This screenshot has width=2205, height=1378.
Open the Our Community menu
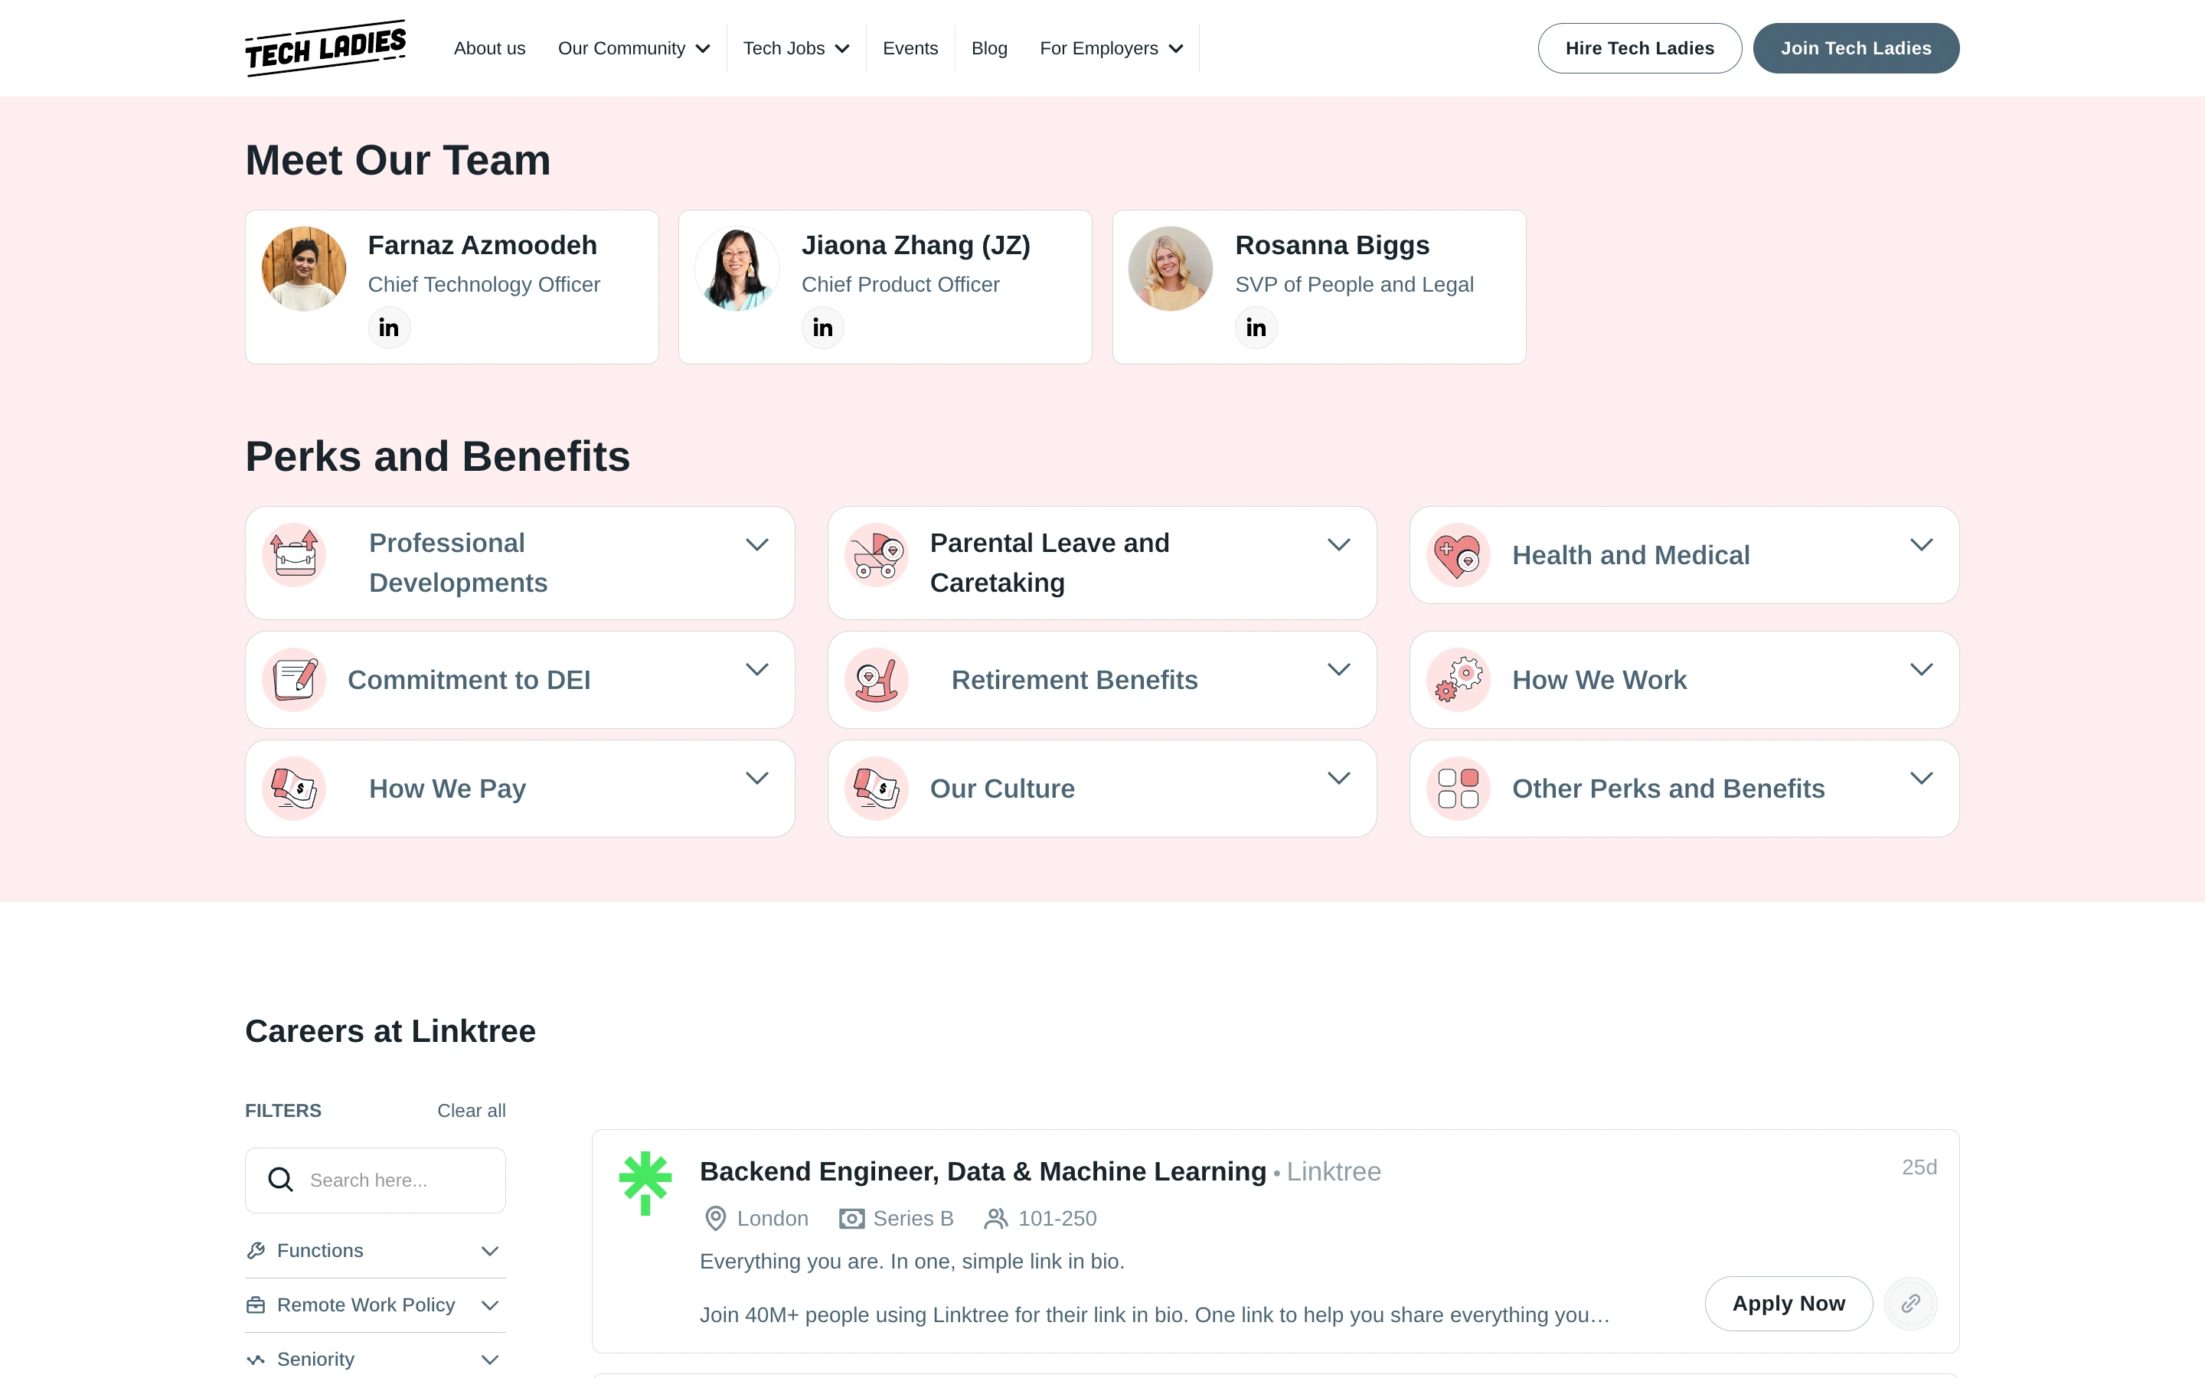tap(633, 48)
